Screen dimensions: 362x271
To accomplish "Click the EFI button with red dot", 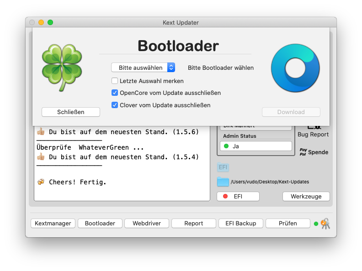I will pyautogui.click(x=238, y=196).
